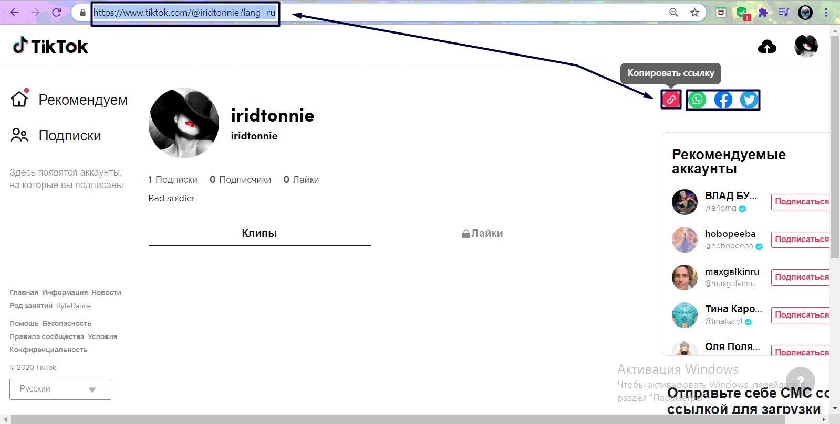Open Chrome three-dot menu
Image resolution: width=840 pixels, height=424 pixels.
coord(826,13)
